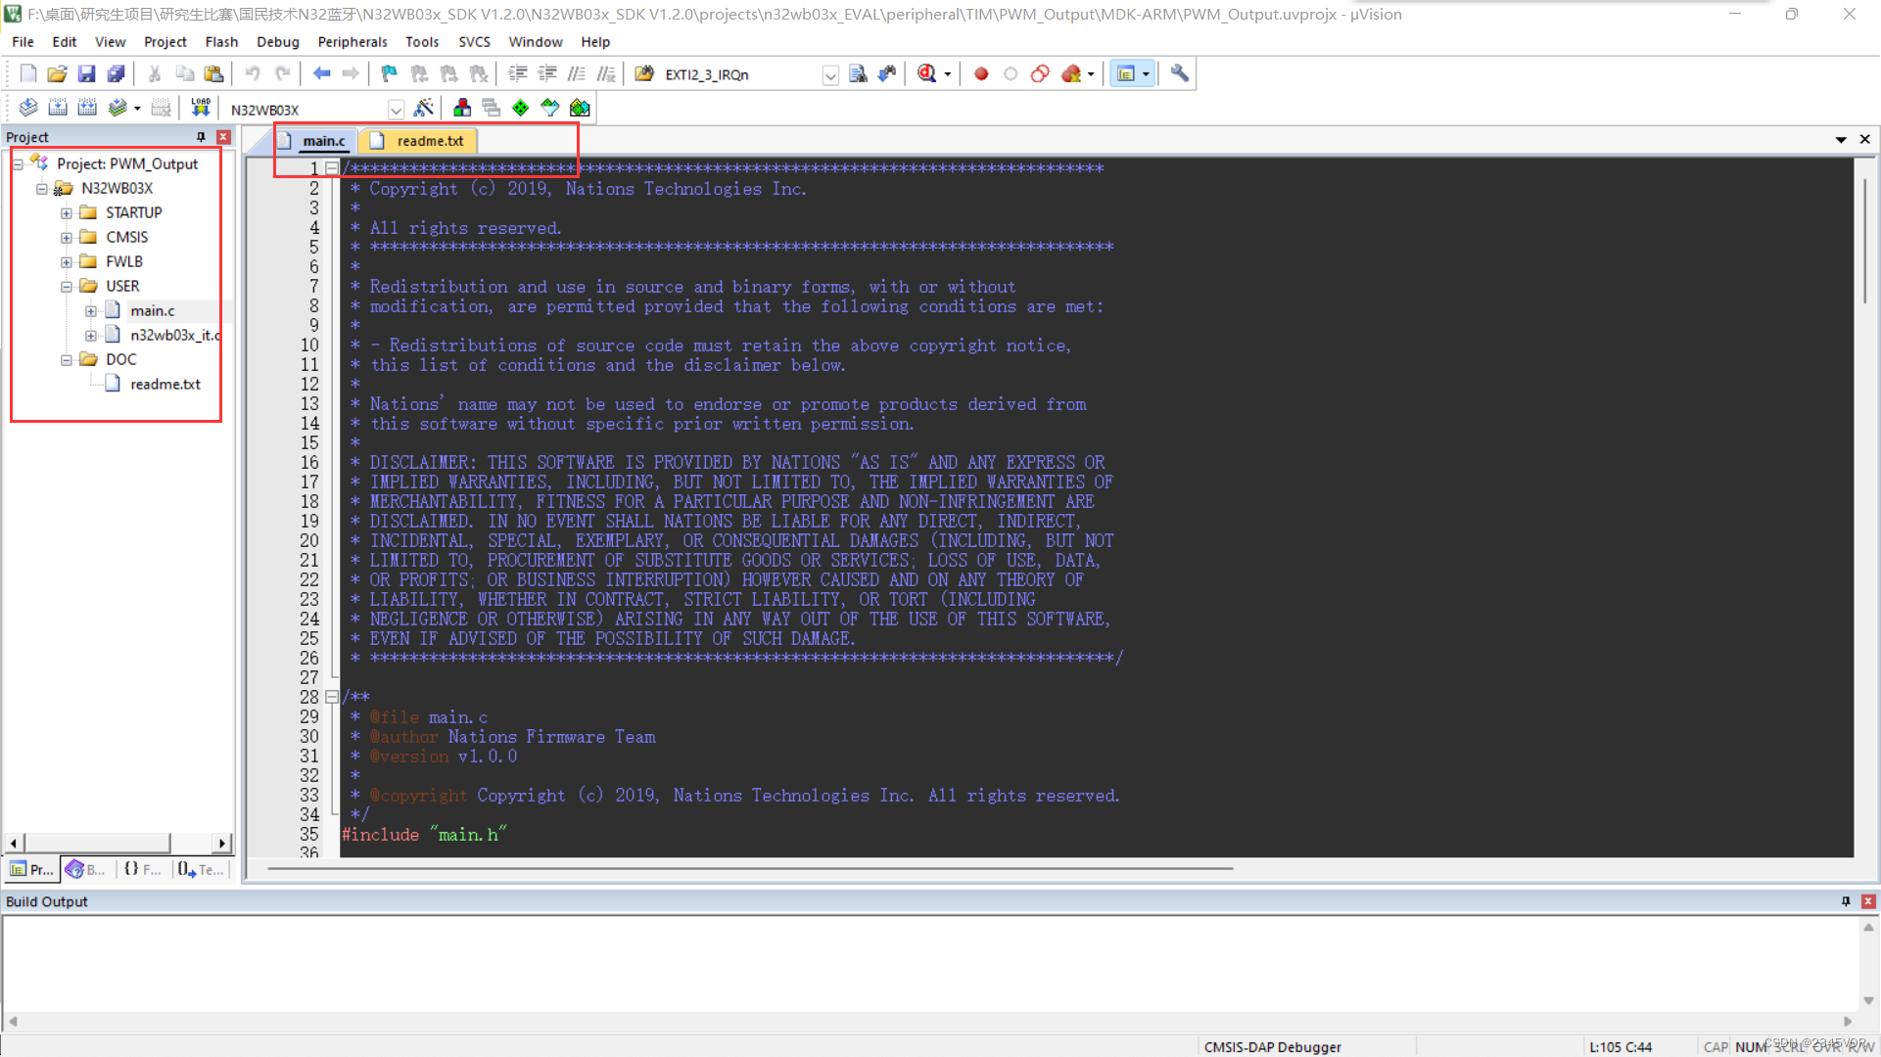Click the Build target toolbar icon
The height and width of the screenshot is (1057, 1881).
pos(58,108)
